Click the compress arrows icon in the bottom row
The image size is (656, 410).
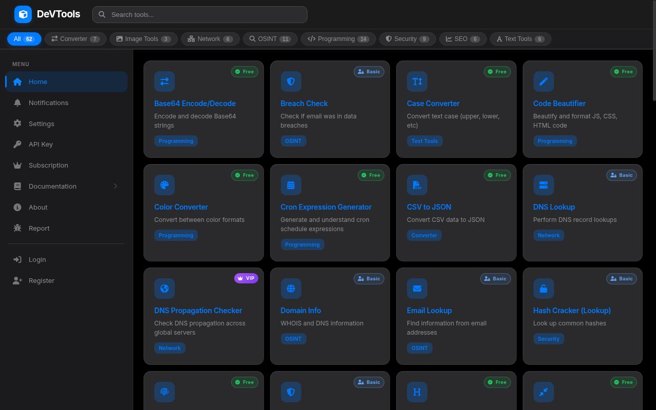(544, 392)
